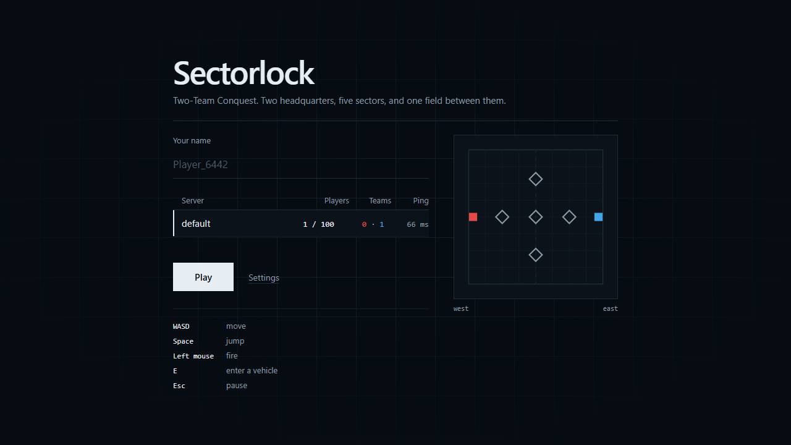Click the 1 / 100 player count
Image resolution: width=791 pixels, height=445 pixels.
319,224
